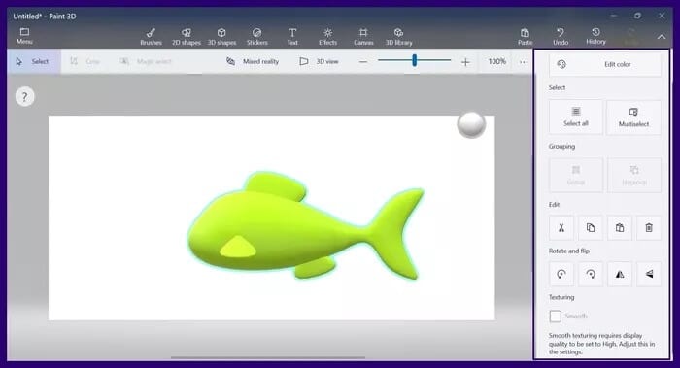The width and height of the screenshot is (680, 368).
Task: Click the Ungroup button
Action: [x=634, y=176]
